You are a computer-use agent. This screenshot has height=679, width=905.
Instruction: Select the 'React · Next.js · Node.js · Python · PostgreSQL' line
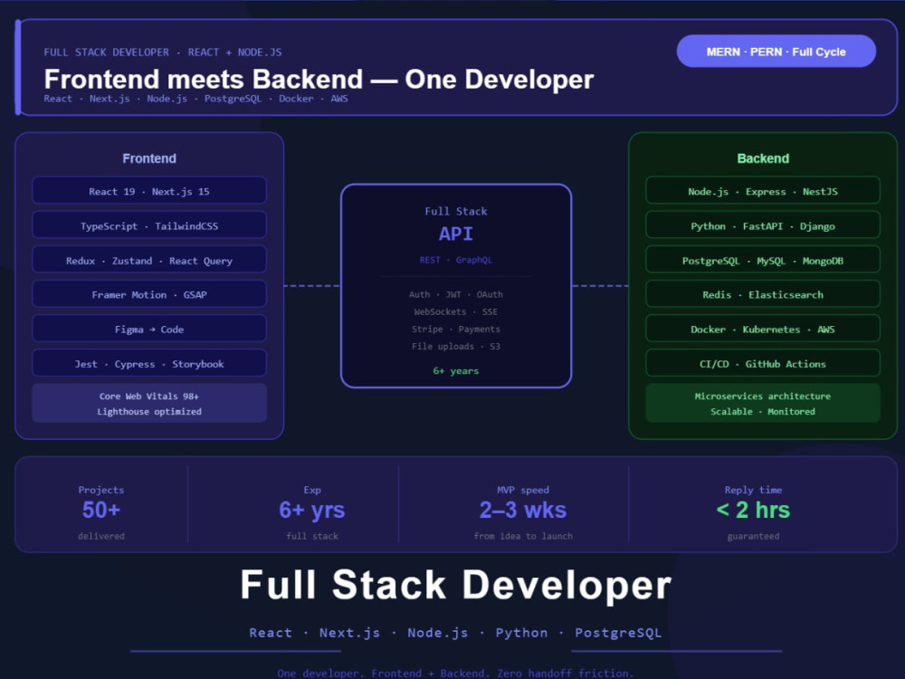tap(455, 633)
